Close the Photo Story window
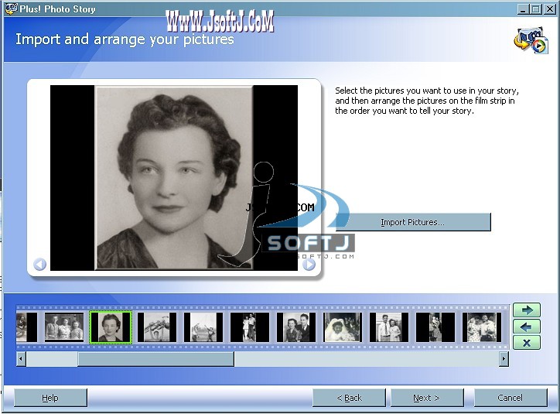The width and height of the screenshot is (560, 414). tap(549, 9)
